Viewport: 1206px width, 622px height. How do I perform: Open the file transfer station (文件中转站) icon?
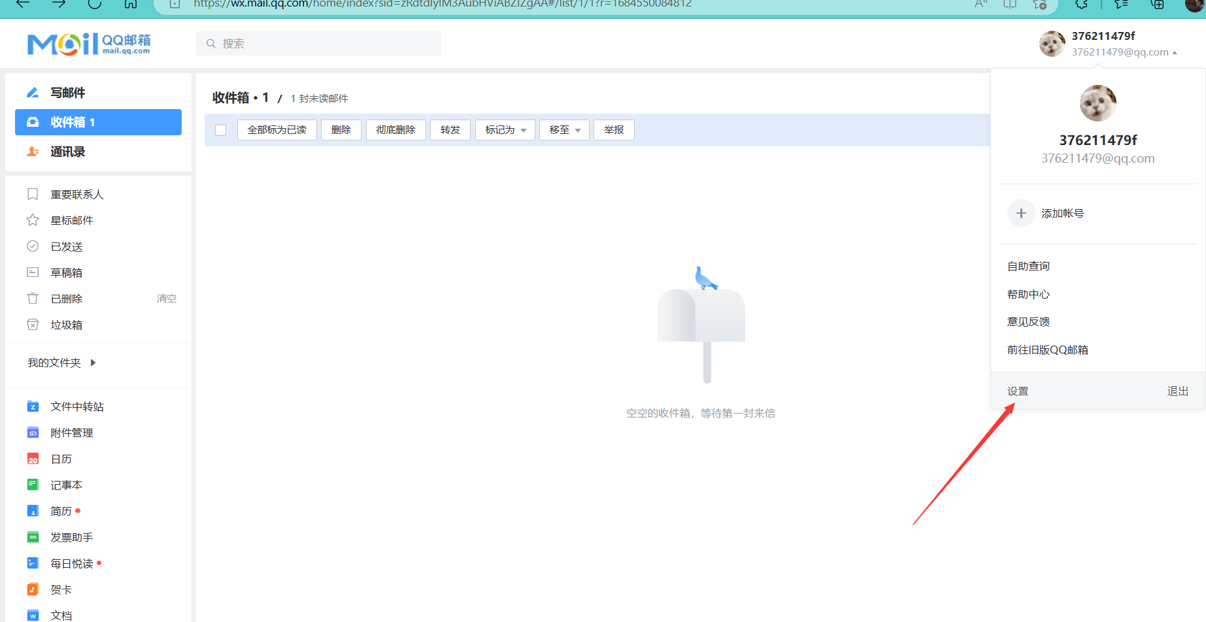pos(33,406)
